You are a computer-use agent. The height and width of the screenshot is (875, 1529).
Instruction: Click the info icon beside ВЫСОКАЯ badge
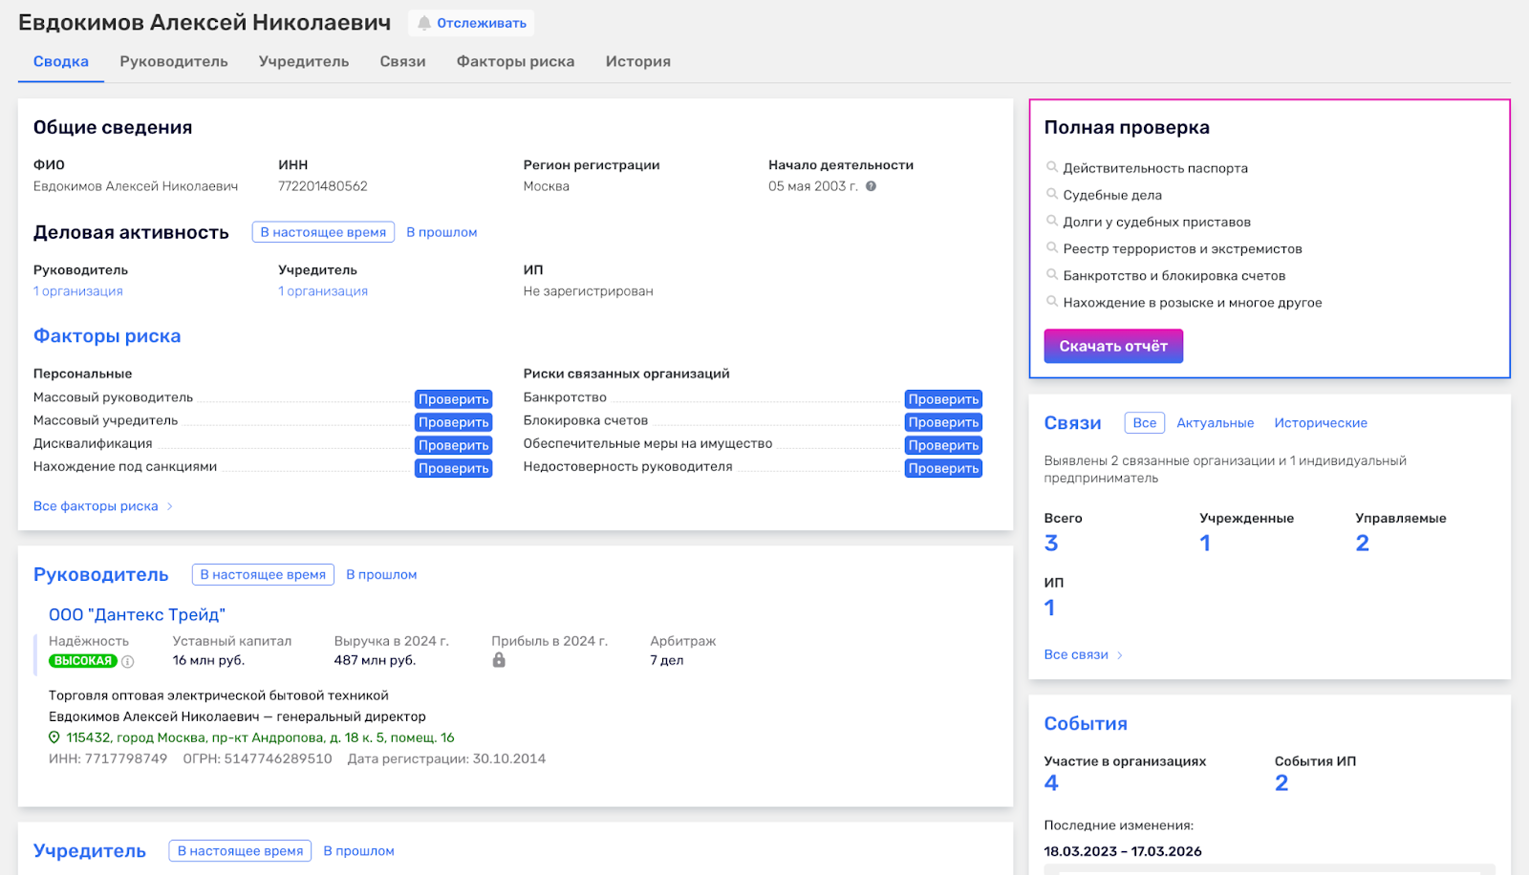pyautogui.click(x=128, y=661)
